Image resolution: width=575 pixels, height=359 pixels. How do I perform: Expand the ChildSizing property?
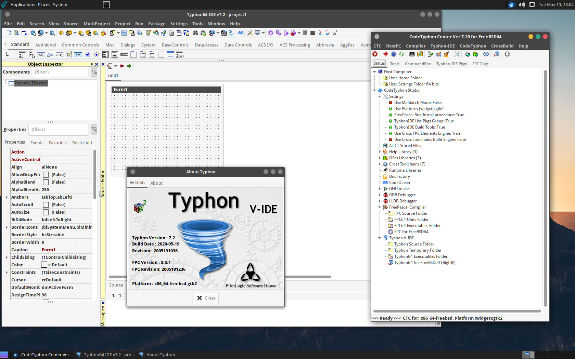[x=7, y=257]
